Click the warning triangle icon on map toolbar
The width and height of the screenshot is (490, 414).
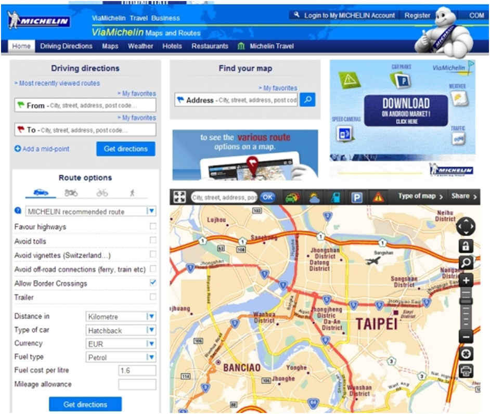click(x=378, y=197)
